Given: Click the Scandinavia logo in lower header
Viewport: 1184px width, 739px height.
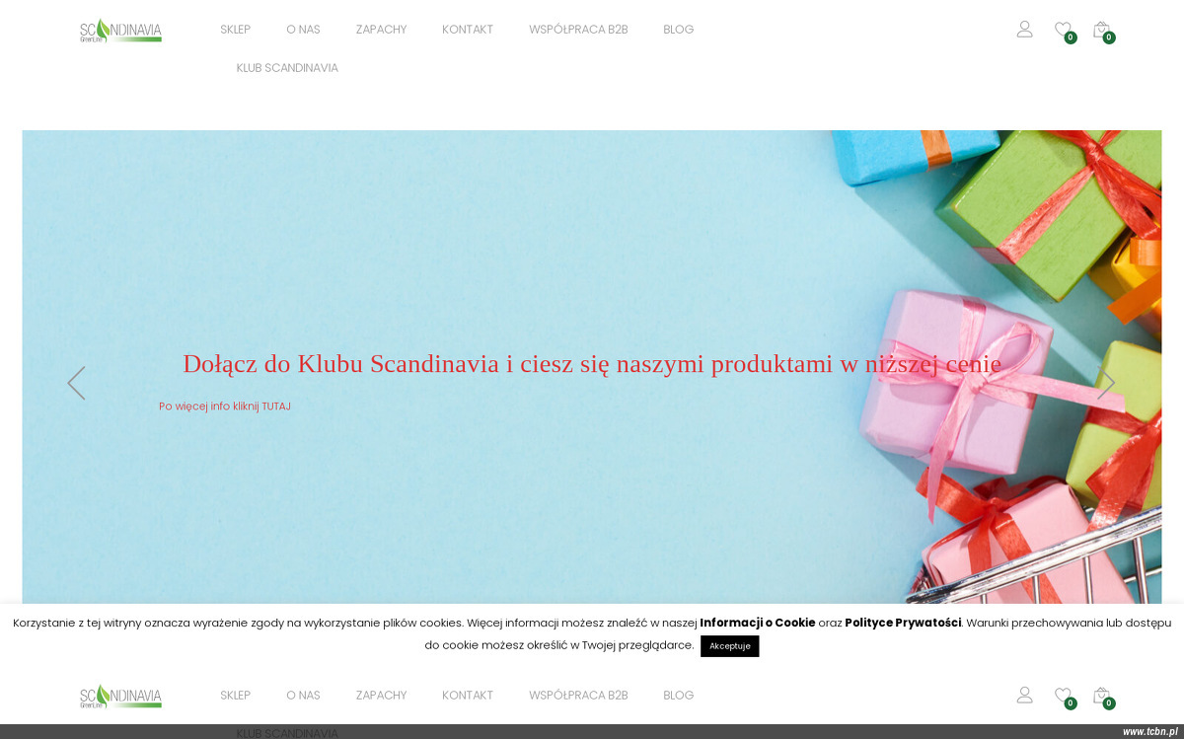Looking at the screenshot, I should 120,697.
